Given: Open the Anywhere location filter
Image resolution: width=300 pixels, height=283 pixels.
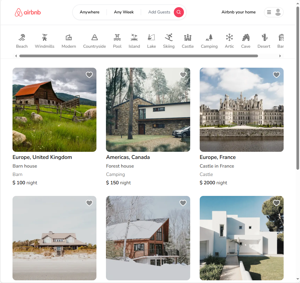Looking at the screenshot, I should tap(90, 12).
